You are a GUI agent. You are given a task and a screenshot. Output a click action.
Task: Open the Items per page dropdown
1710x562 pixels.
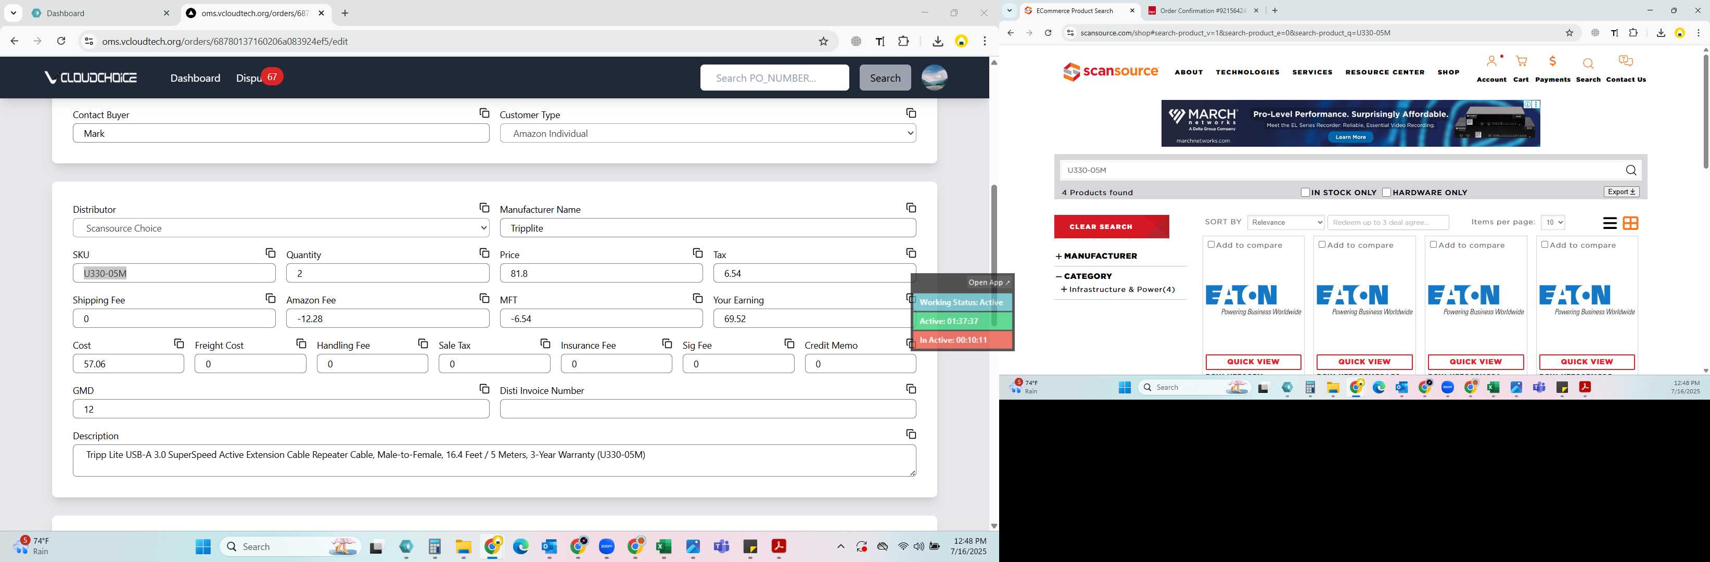tap(1553, 222)
